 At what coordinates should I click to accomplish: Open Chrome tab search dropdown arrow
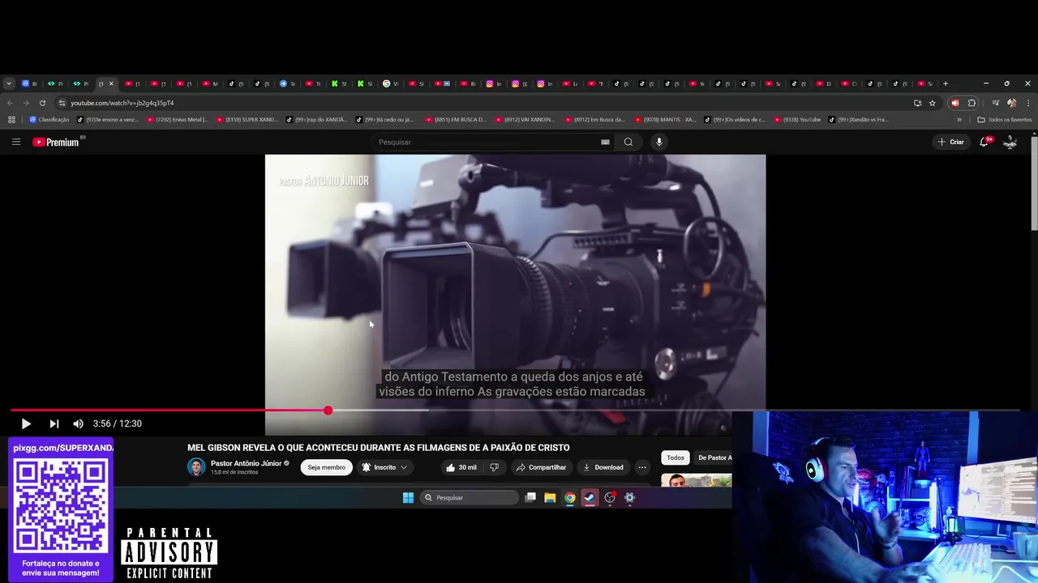[x=9, y=83]
